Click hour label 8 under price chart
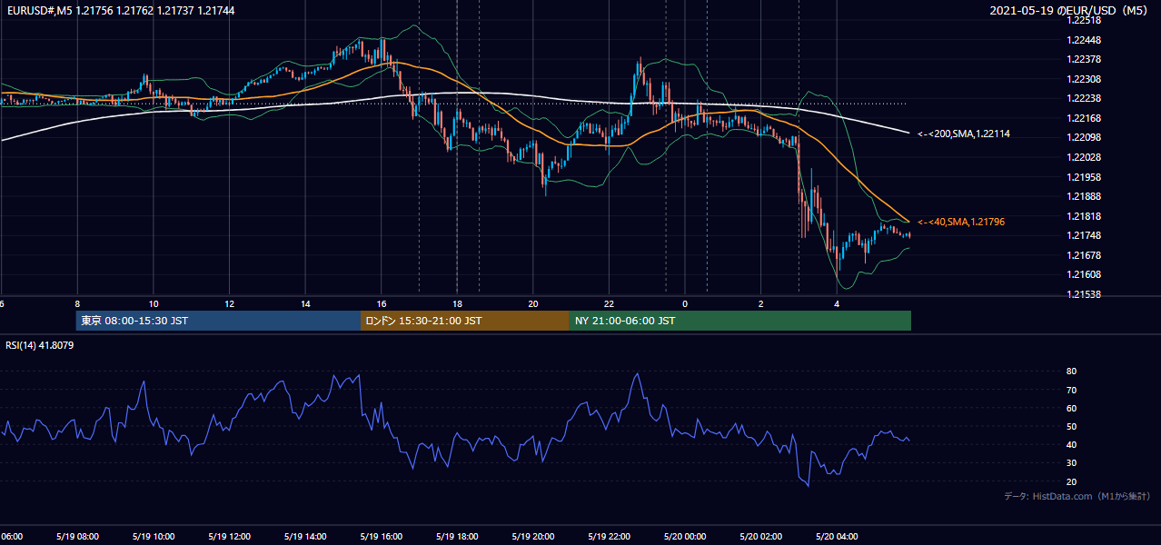1161x545 pixels. pyautogui.click(x=77, y=303)
